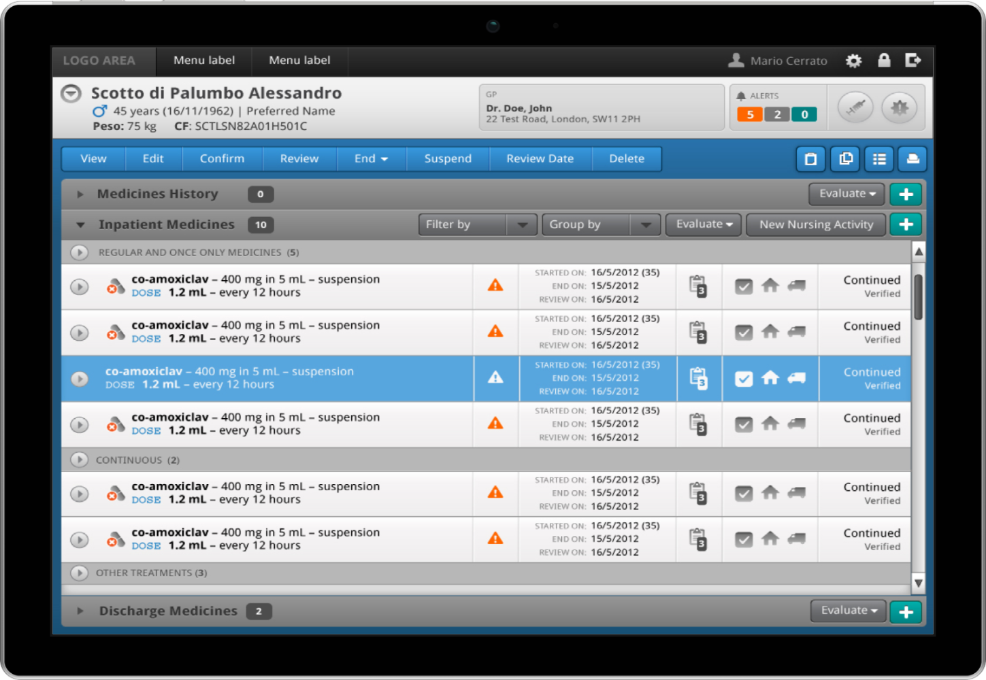This screenshot has width=986, height=680.
Task: Click the alerts bell icon
Action: click(x=741, y=97)
